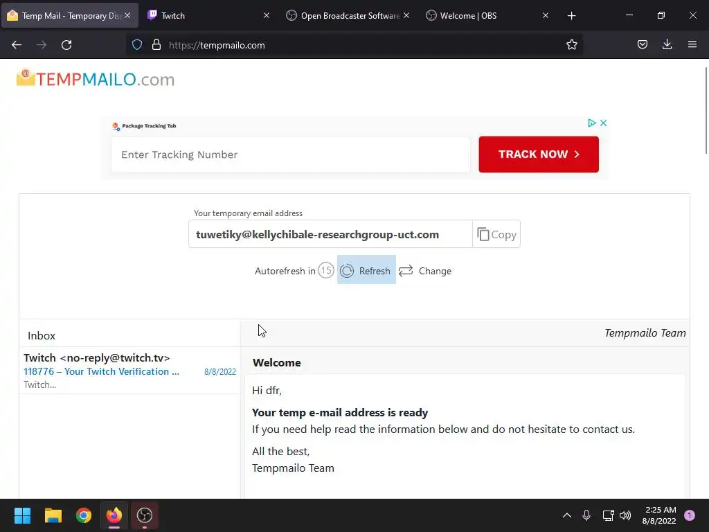Click the Tempmailo Team sender label
This screenshot has width=709, height=532.
pyautogui.click(x=645, y=333)
